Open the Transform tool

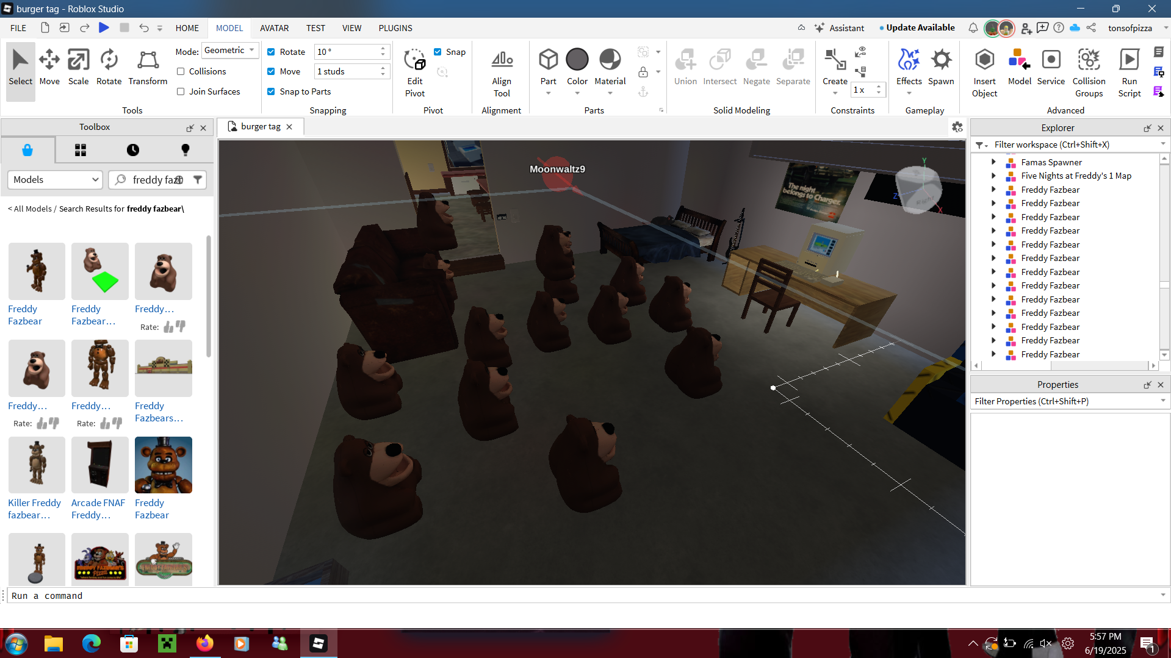[148, 66]
